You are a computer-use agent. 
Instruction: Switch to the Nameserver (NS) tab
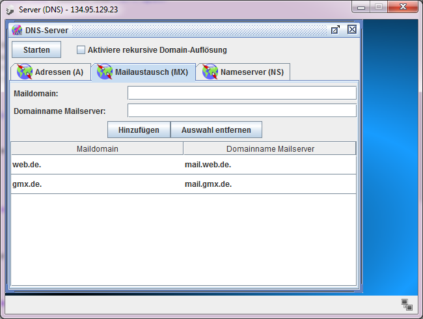point(243,72)
